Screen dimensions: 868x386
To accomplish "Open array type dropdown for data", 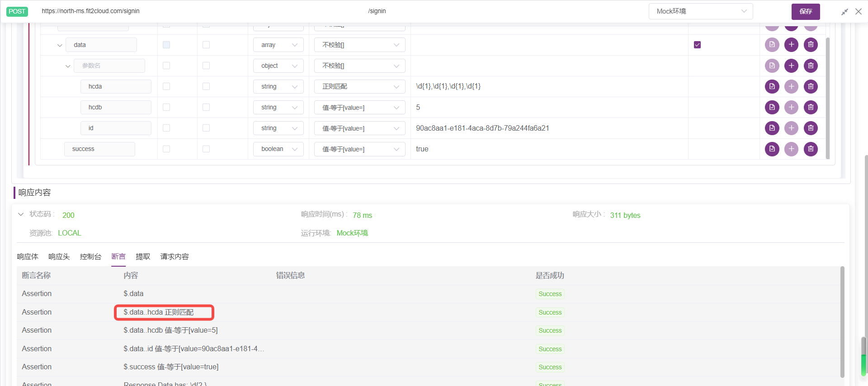I will 278,45.
